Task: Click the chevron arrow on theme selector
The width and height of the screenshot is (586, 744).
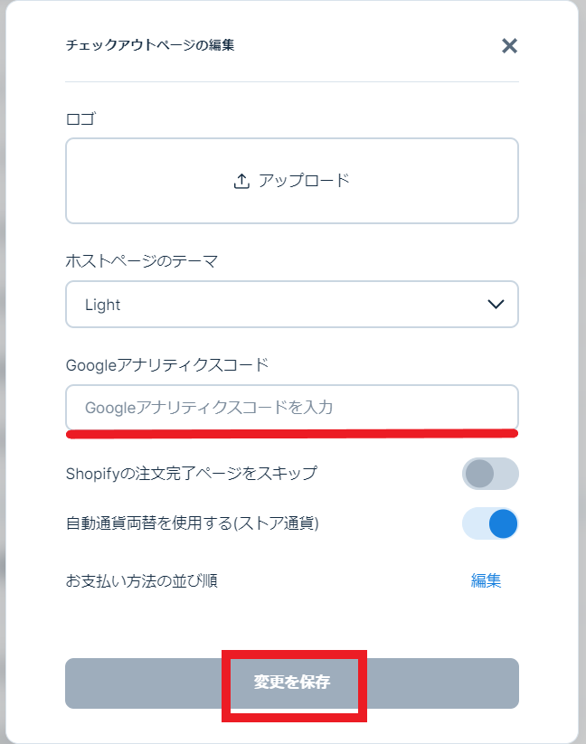Action: click(x=496, y=305)
